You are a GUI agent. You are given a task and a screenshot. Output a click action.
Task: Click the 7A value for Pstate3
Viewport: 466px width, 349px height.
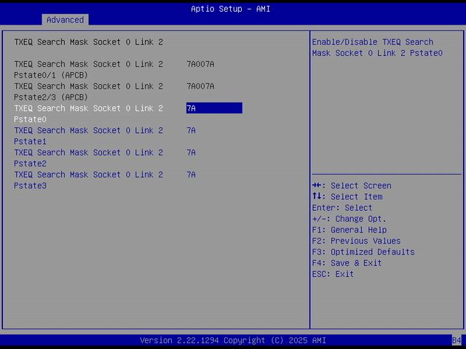[x=191, y=174]
